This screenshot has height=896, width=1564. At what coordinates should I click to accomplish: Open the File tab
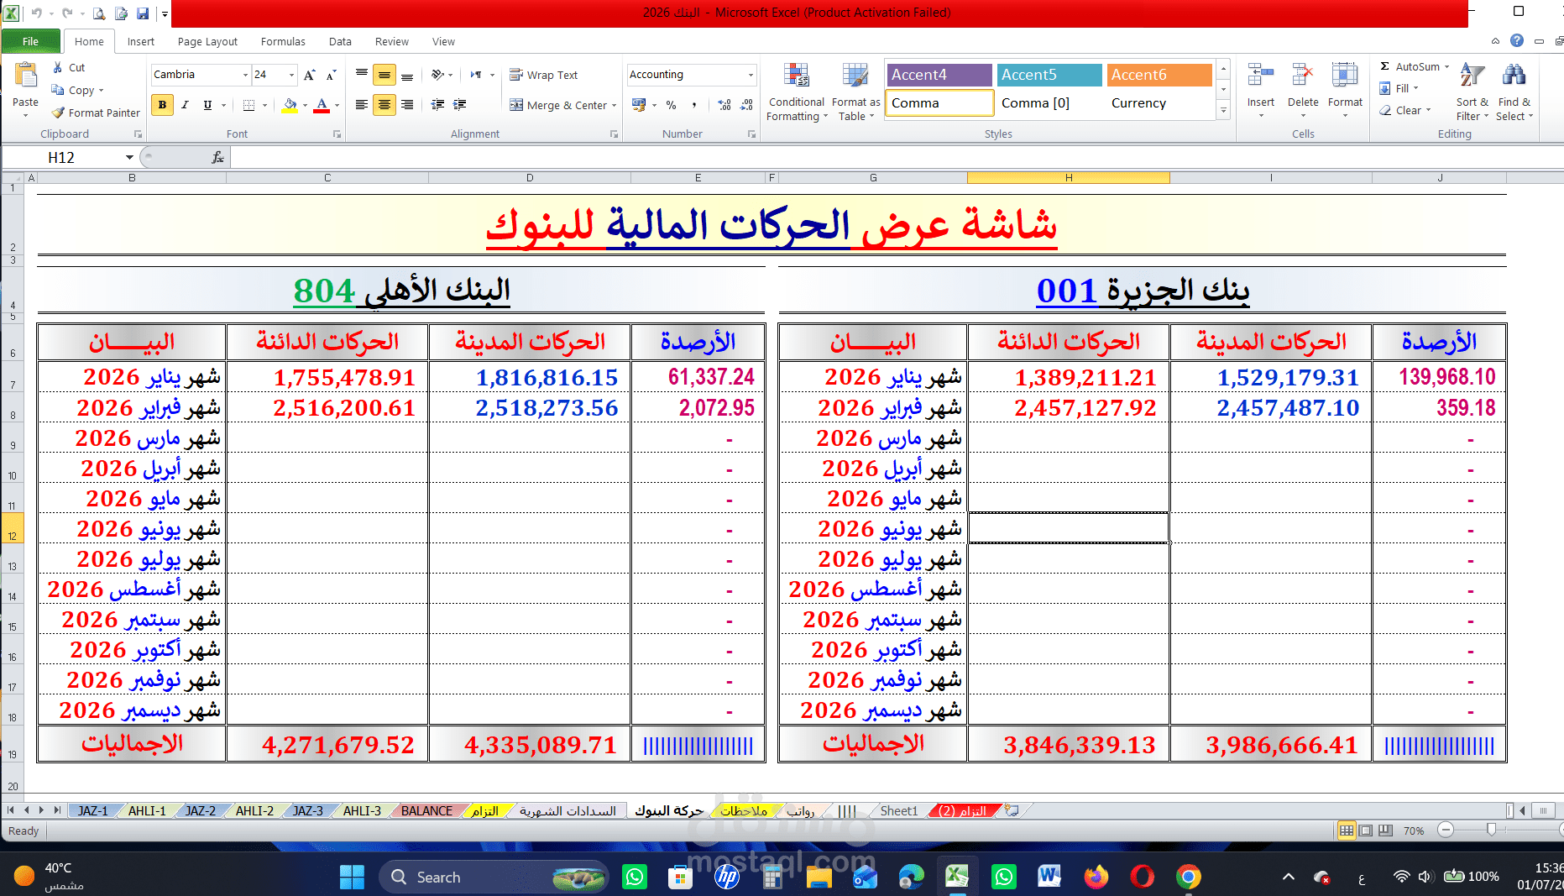pyautogui.click(x=30, y=41)
